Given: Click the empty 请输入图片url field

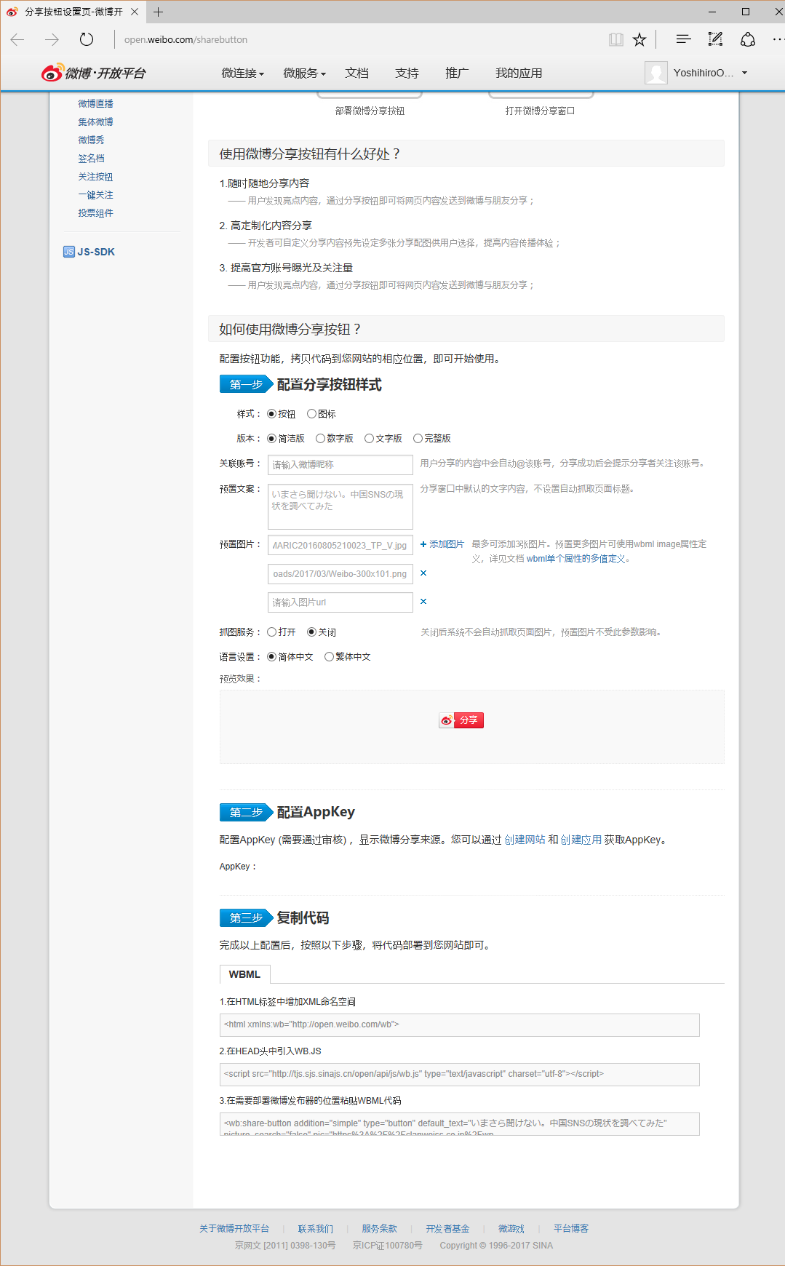Looking at the screenshot, I should [340, 602].
